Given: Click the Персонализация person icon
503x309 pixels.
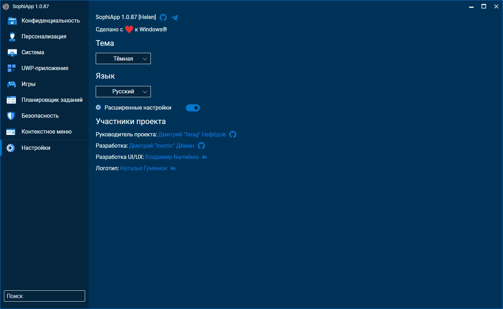Looking at the screenshot, I should pyautogui.click(x=12, y=37).
